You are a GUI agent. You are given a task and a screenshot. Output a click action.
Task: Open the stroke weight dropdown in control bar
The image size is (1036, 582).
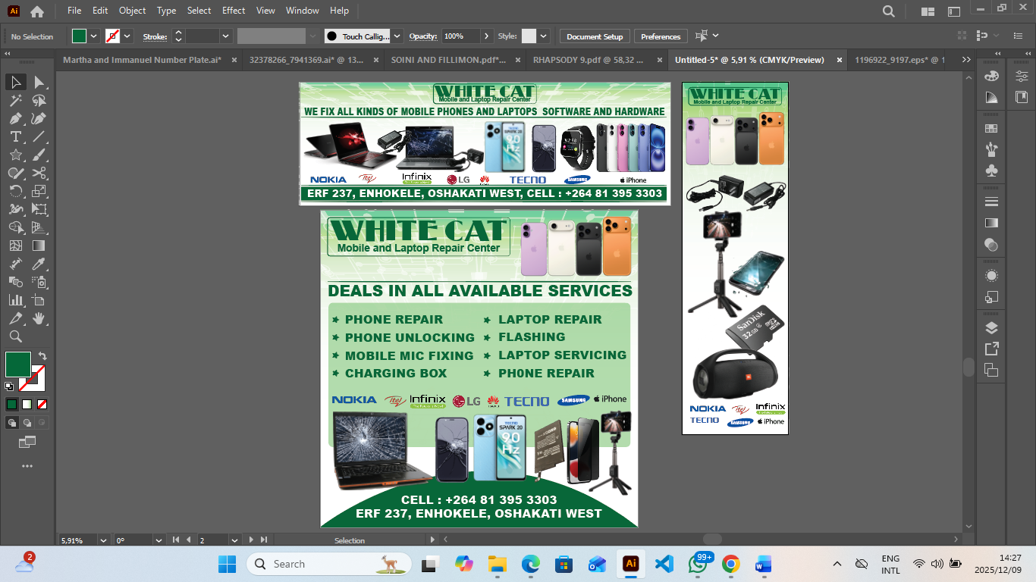click(x=225, y=36)
